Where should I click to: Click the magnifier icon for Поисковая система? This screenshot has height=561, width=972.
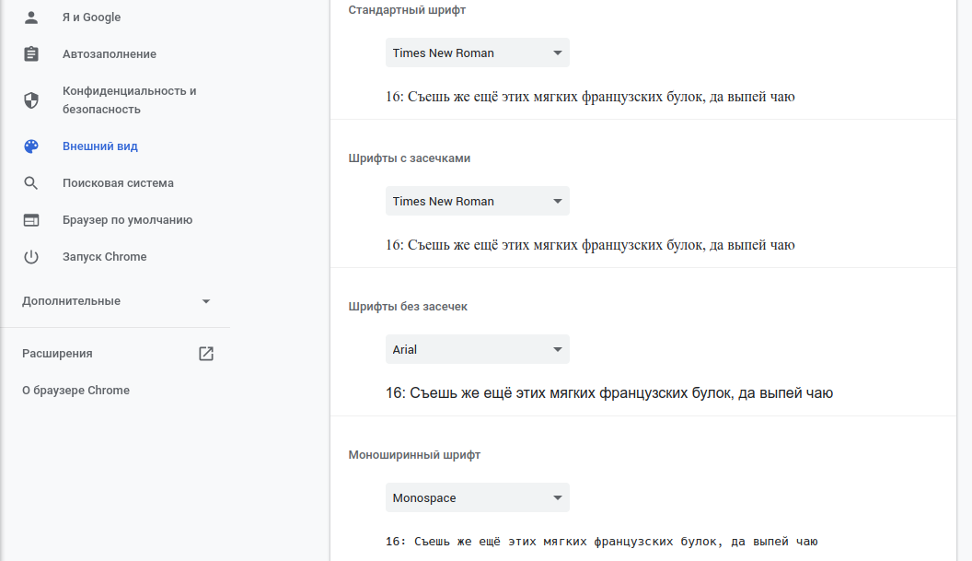click(31, 183)
